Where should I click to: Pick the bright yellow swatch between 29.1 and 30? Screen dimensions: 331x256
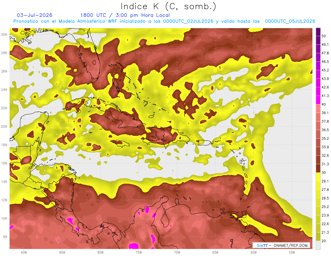318,177
